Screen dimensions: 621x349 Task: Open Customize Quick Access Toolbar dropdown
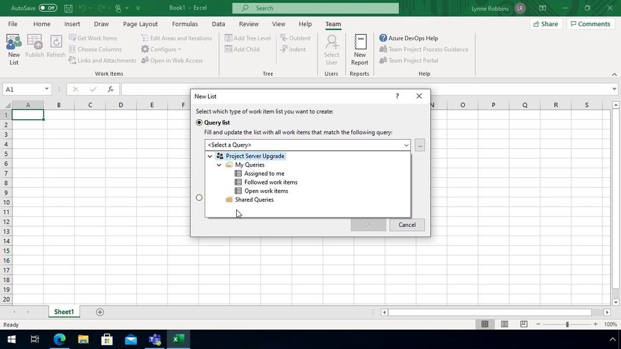click(x=138, y=8)
